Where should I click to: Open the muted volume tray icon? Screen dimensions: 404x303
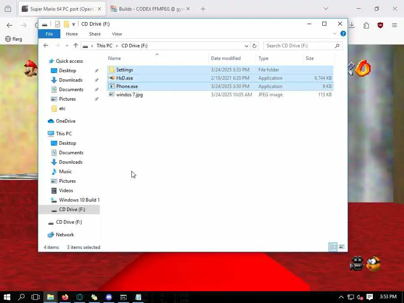(x=360, y=297)
